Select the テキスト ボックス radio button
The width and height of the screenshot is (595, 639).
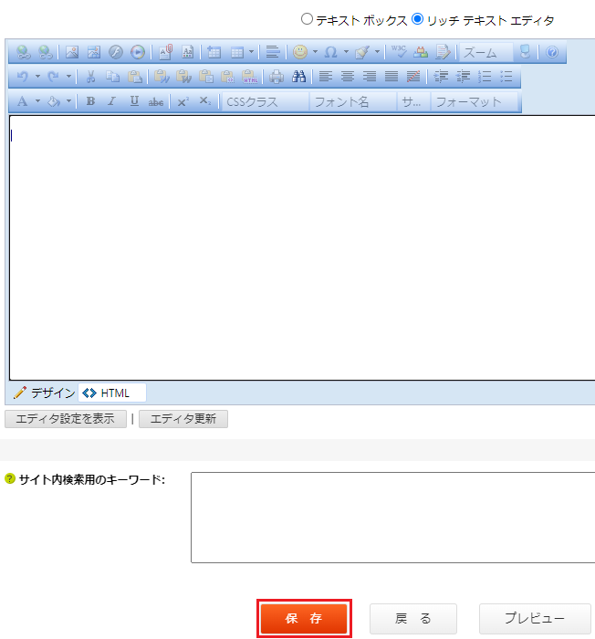(x=307, y=19)
